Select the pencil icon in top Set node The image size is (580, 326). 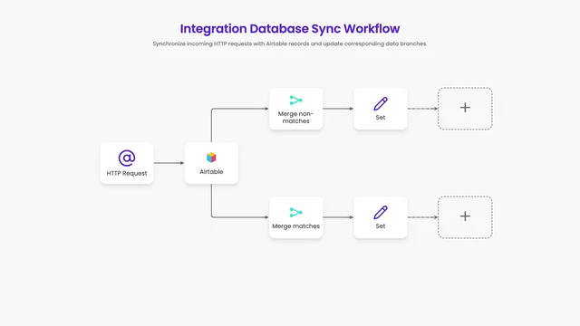[x=381, y=104]
